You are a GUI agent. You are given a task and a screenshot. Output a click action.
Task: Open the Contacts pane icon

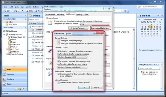click(4, 79)
